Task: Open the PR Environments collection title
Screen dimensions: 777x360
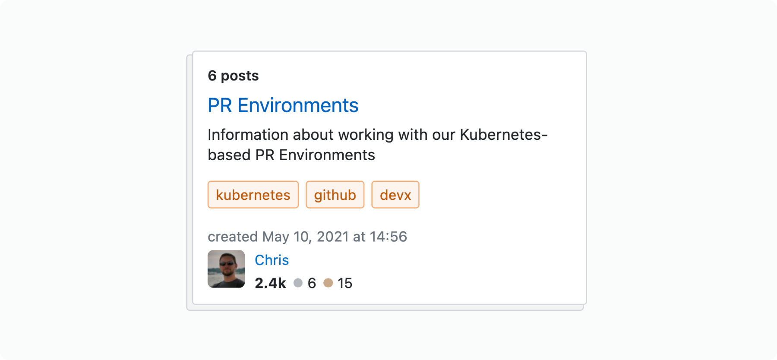Action: coord(283,106)
